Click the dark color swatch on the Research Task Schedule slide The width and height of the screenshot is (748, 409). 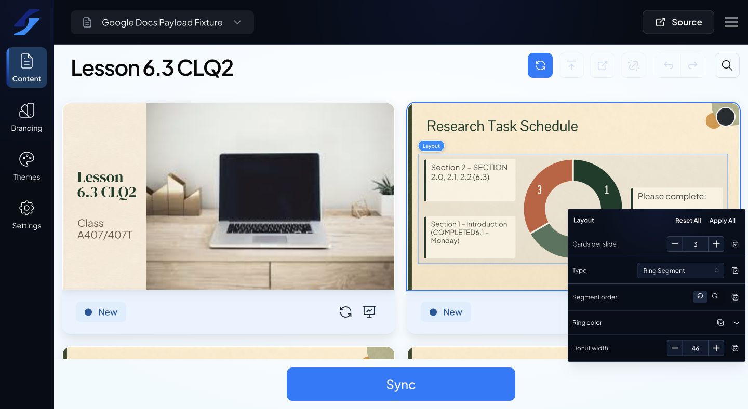726,117
